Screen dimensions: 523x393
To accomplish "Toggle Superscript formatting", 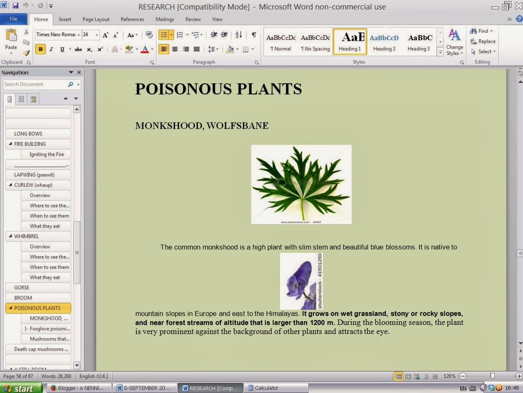I will click(100, 49).
